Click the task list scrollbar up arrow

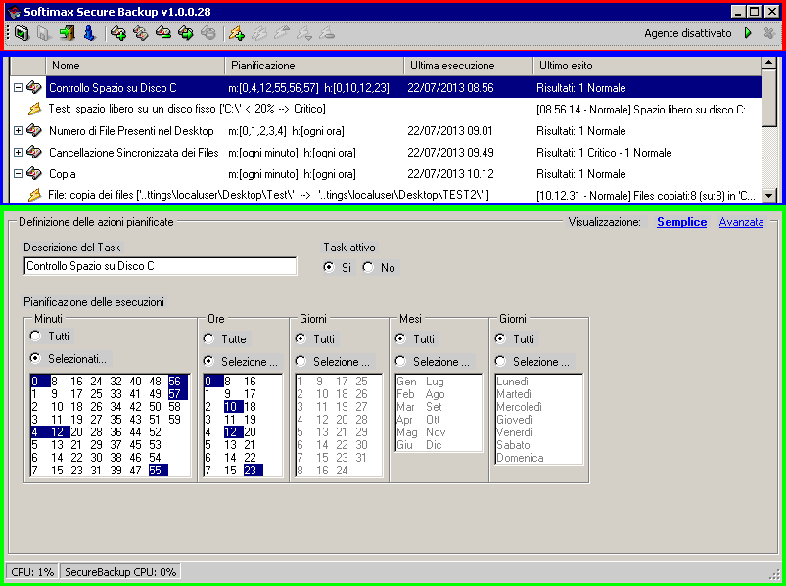(x=768, y=64)
